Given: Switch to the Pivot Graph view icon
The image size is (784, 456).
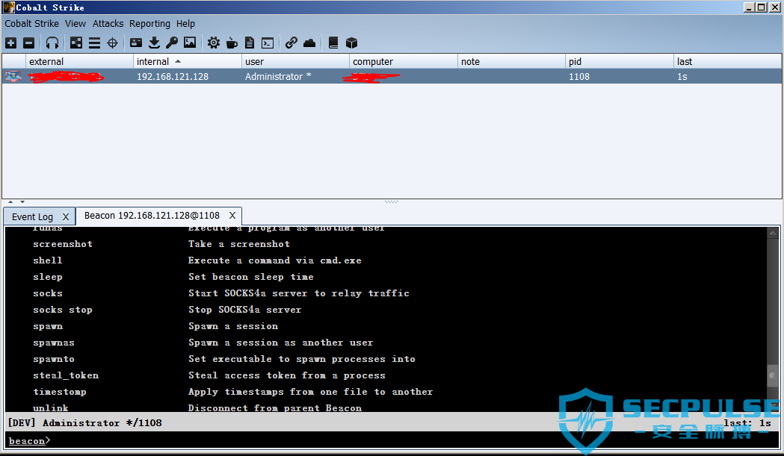Looking at the screenshot, I should point(76,43).
